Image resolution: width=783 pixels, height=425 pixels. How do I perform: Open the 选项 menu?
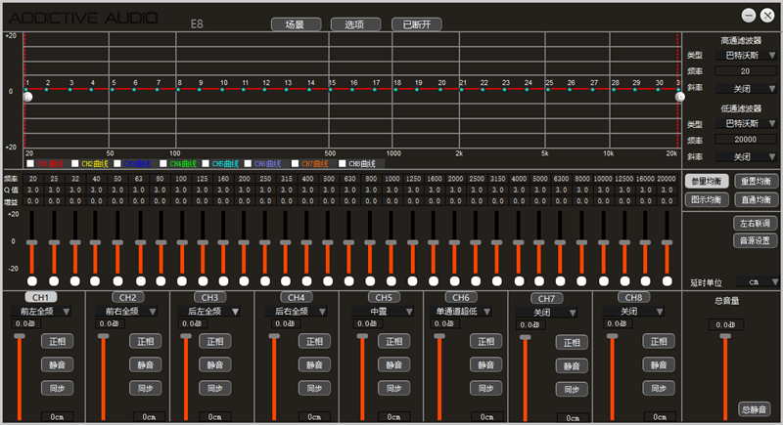click(354, 24)
